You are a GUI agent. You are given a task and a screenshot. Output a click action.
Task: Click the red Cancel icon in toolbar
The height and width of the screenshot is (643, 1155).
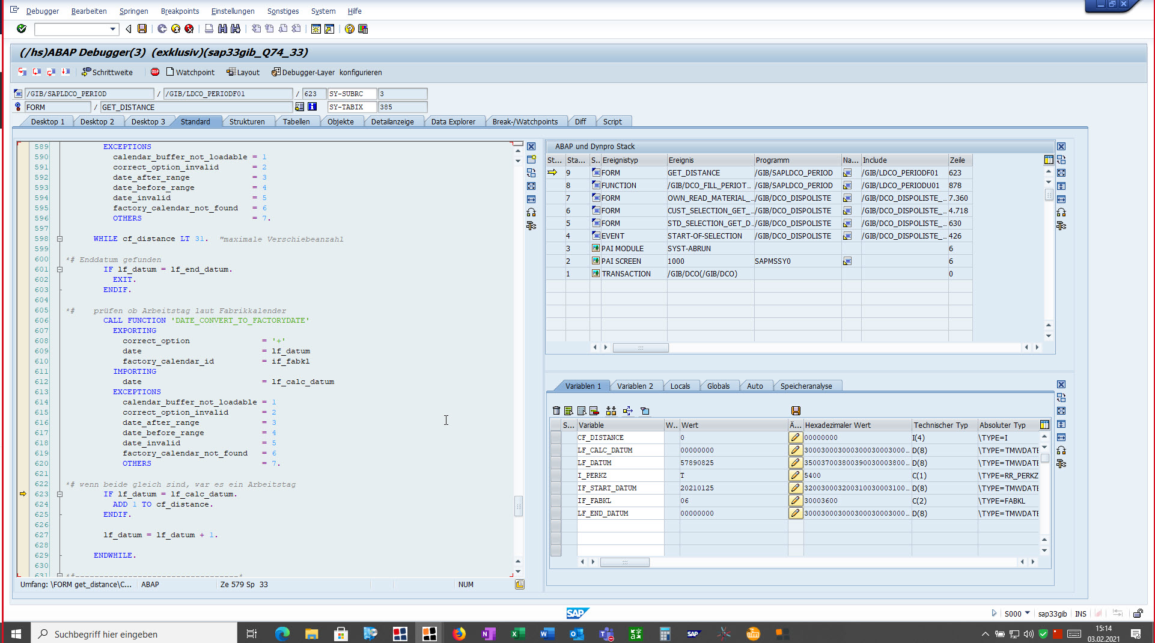coord(189,29)
